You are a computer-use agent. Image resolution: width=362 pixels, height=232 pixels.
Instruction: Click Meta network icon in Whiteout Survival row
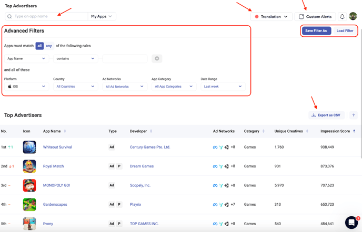215,147
